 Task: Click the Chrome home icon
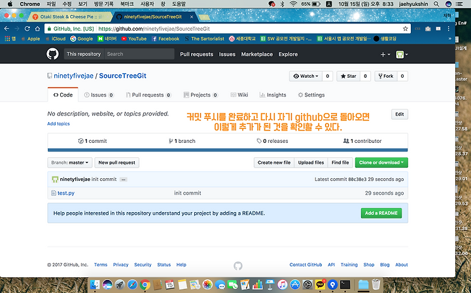click(37, 29)
